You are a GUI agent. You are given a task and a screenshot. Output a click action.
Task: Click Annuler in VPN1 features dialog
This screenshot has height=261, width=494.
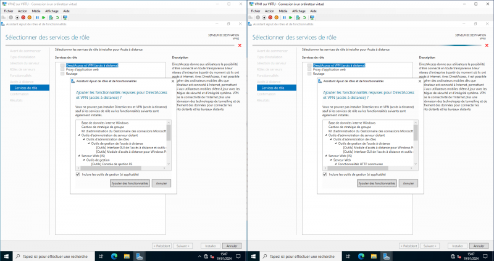408,183
